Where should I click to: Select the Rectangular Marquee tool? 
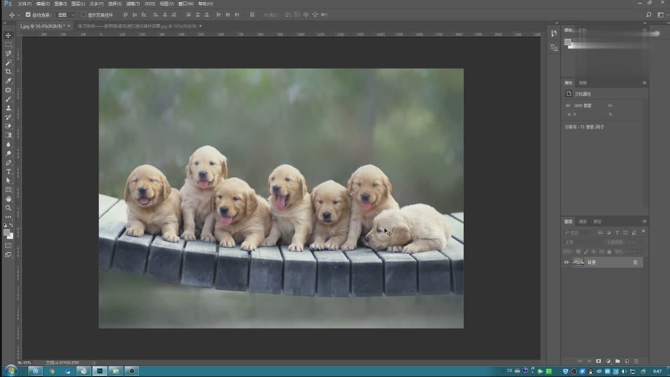pyautogui.click(x=8, y=45)
